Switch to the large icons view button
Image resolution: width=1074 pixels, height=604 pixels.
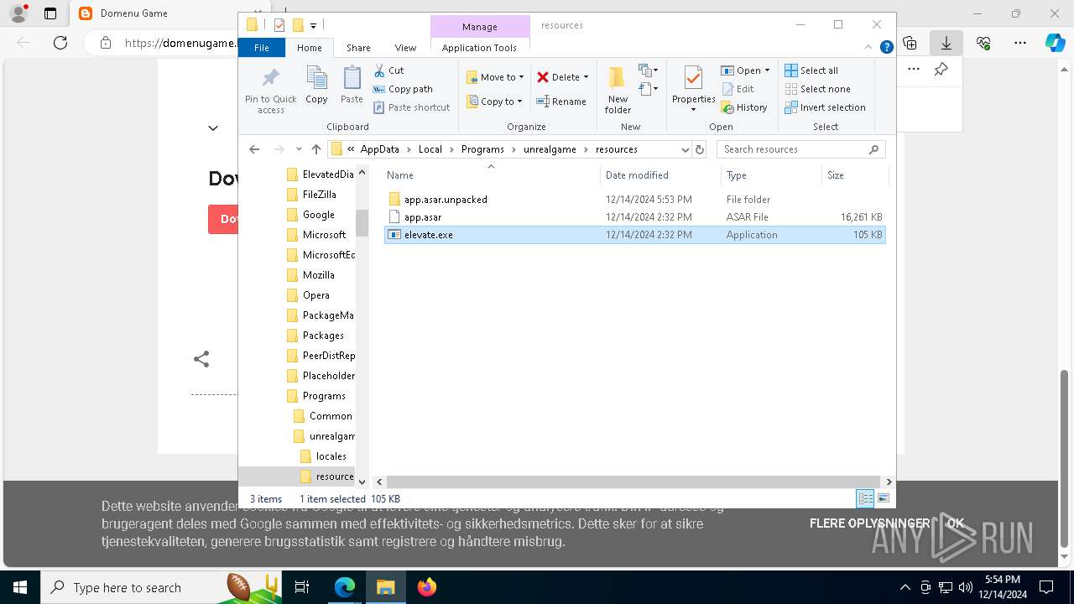(883, 499)
